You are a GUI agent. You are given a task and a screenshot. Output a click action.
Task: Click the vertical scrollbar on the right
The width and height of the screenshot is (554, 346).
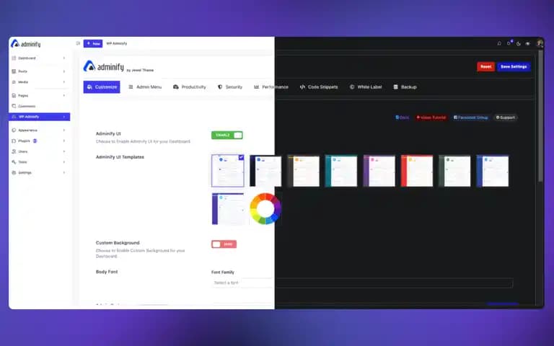pos(540,117)
